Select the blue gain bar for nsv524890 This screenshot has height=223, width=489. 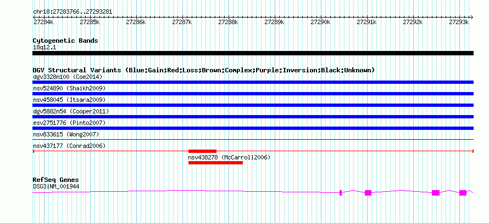coord(253,94)
